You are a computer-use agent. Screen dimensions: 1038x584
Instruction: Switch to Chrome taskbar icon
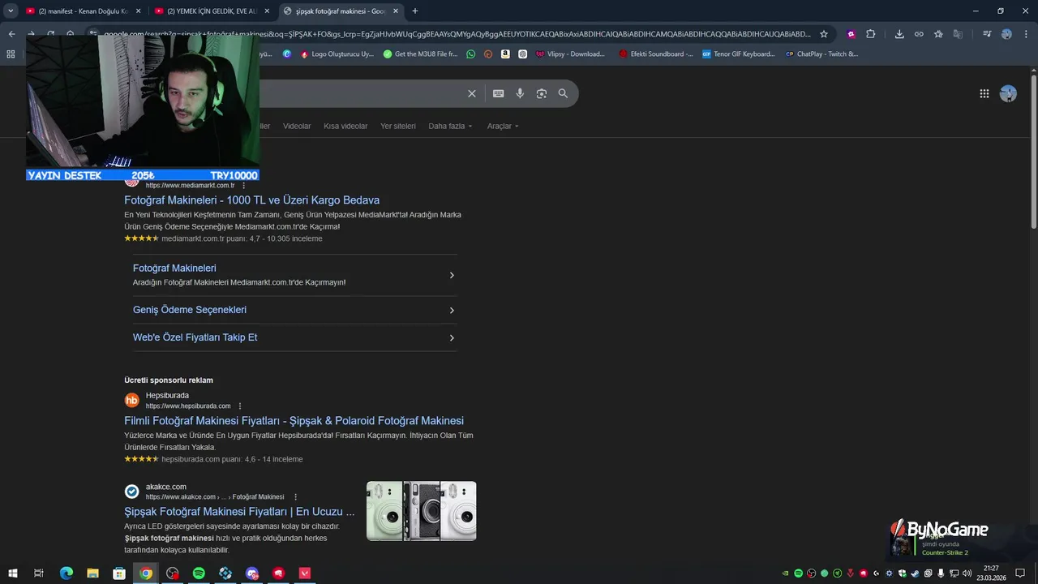click(x=146, y=573)
